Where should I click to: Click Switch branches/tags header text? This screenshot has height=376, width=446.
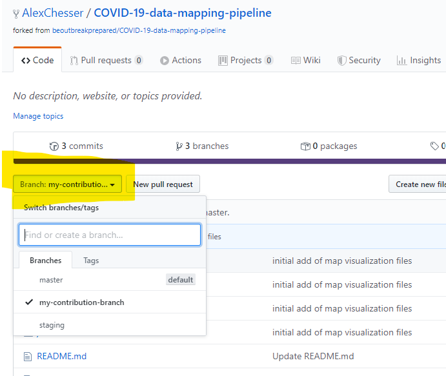coord(61,208)
